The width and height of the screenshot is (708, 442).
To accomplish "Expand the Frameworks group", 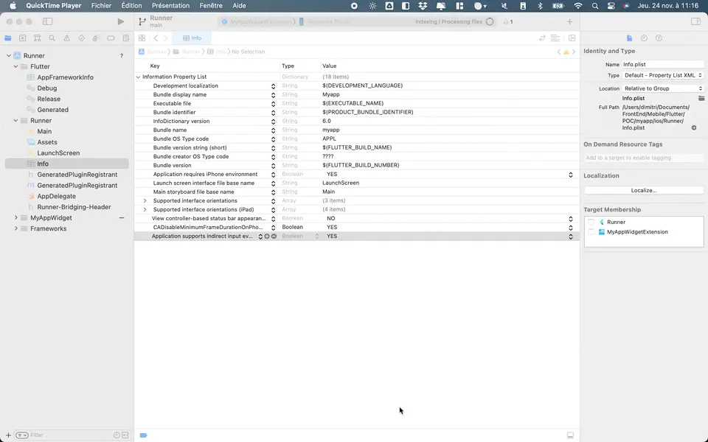I will [x=15, y=228].
